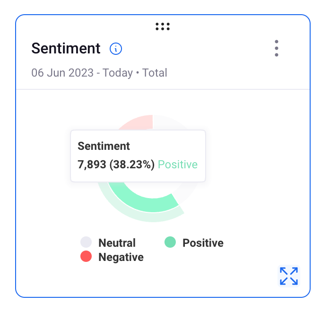The image size is (330, 312).
Task: Click the Total label in subtitle
Action: [155, 73]
